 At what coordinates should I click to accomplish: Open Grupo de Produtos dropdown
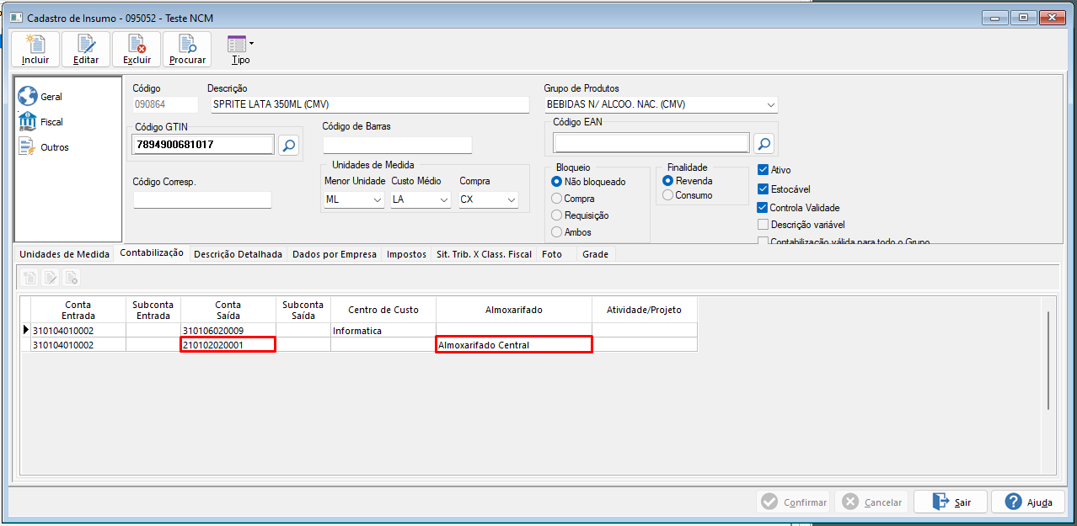coord(770,104)
